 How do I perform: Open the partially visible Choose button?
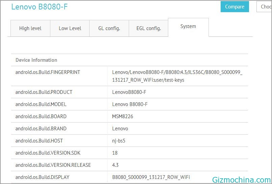[x=264, y=7]
